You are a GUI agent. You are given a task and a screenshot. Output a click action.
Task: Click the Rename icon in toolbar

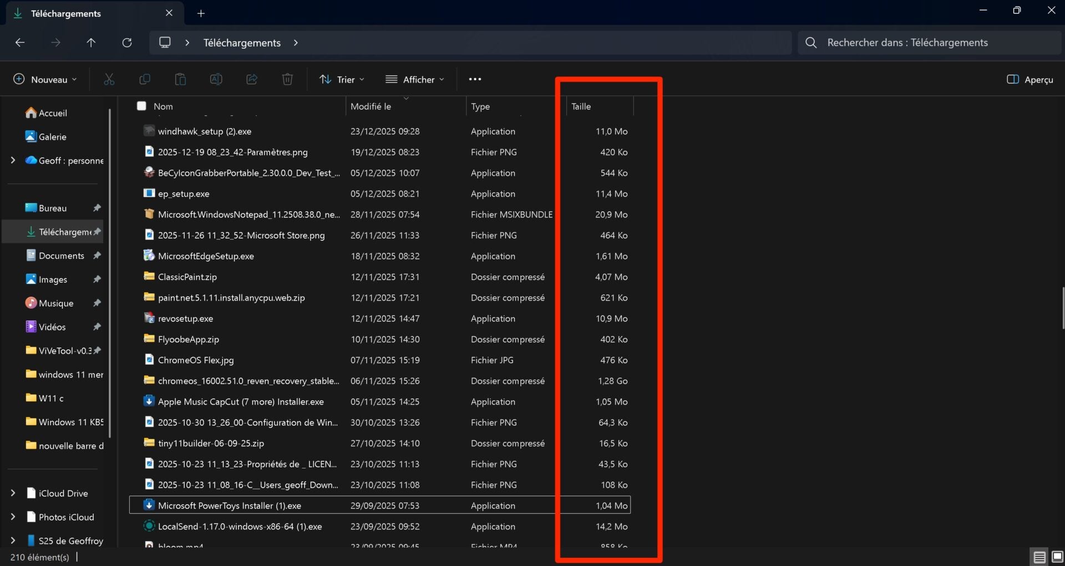216,79
